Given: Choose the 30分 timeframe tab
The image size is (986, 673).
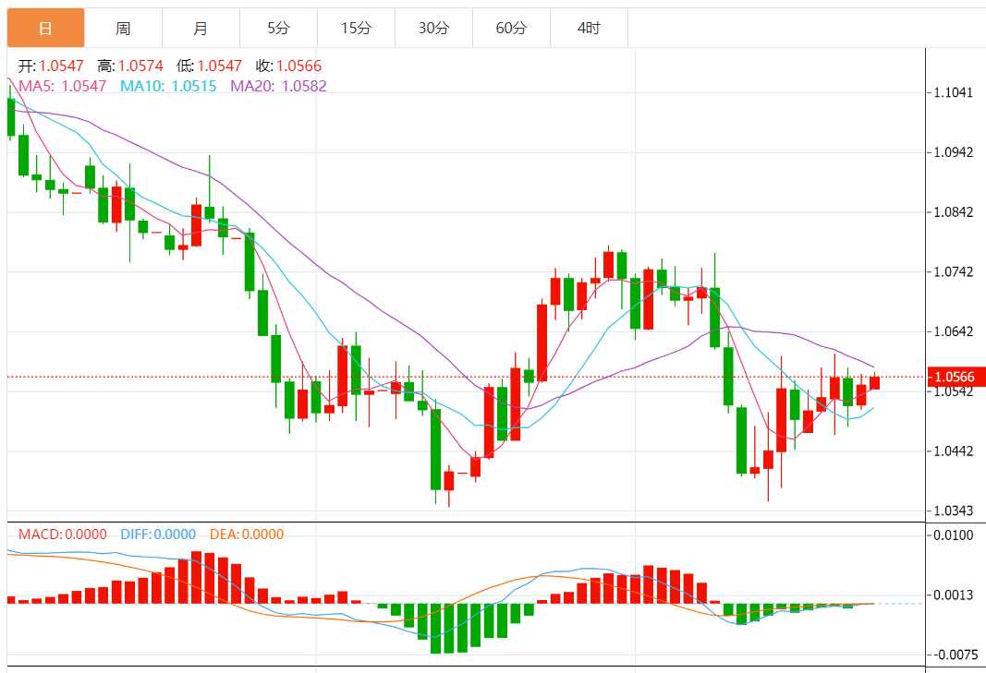Looking at the screenshot, I should [x=434, y=29].
